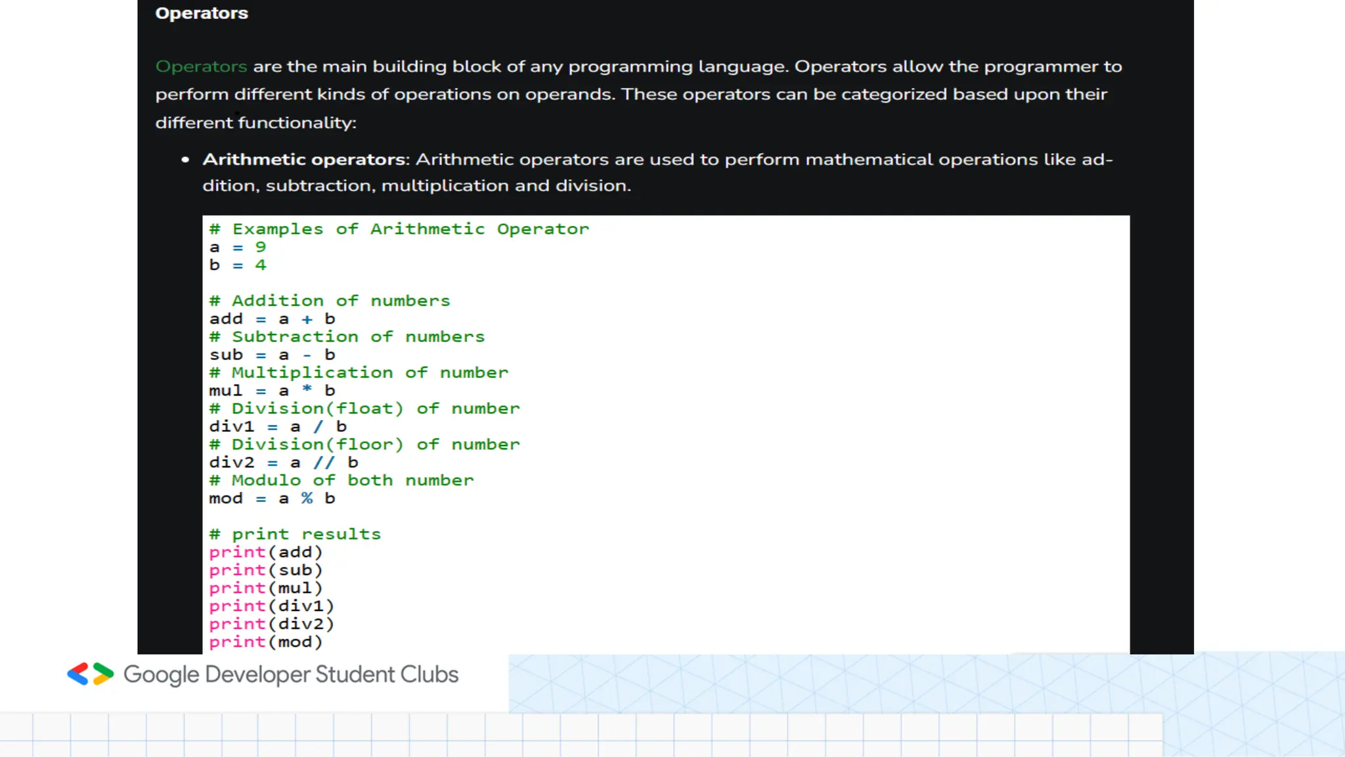Click the print results comment line
Viewport: 1345px width, 757px height.
[x=295, y=534]
